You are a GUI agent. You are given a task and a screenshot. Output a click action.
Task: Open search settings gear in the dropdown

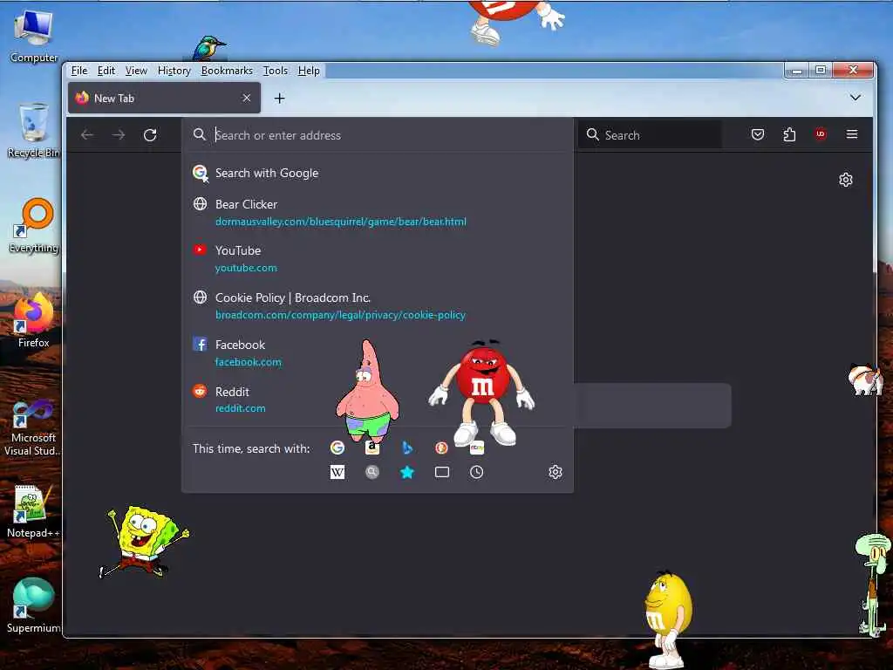[x=556, y=472]
